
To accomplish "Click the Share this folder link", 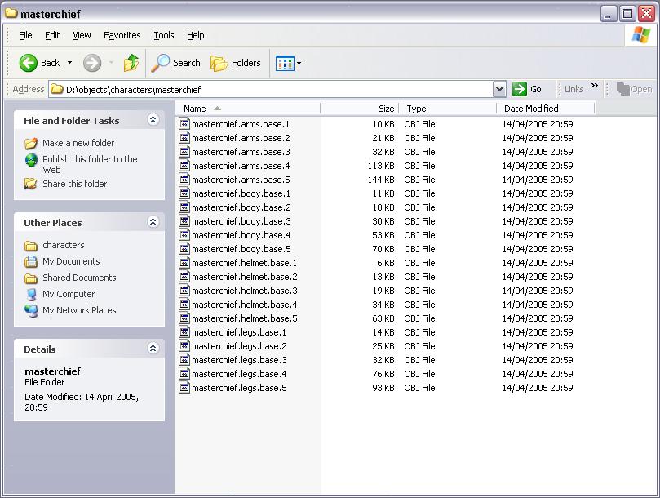I will pyautogui.click(x=74, y=184).
